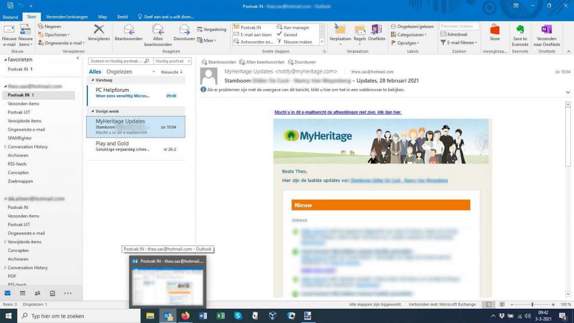The width and height of the screenshot is (574, 323).
Task: Click Allen beantwoorden in the ribbon
Action: pyautogui.click(x=158, y=35)
